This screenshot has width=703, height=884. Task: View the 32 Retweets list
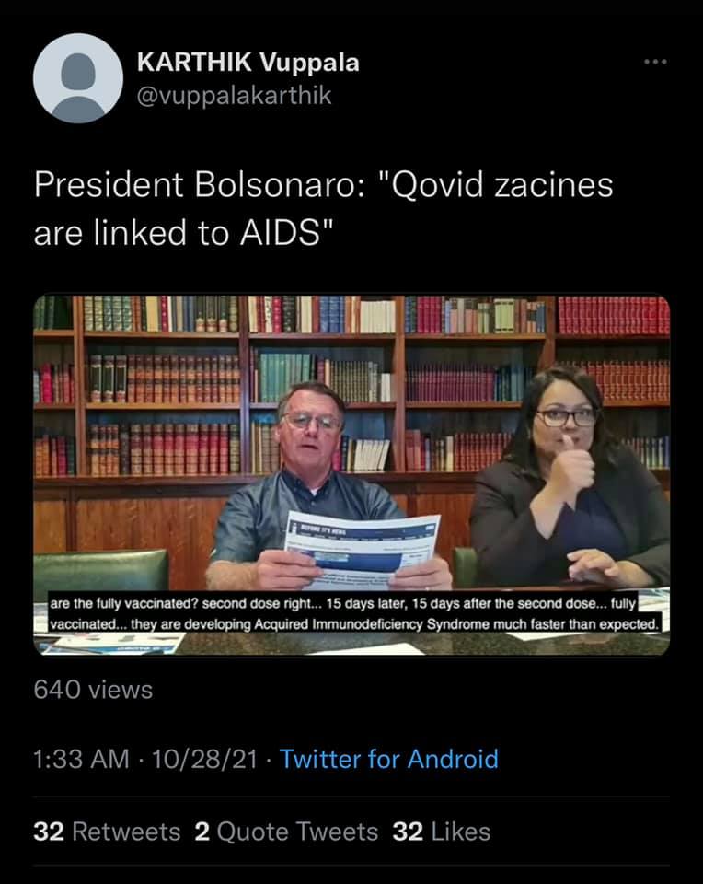click(x=107, y=832)
